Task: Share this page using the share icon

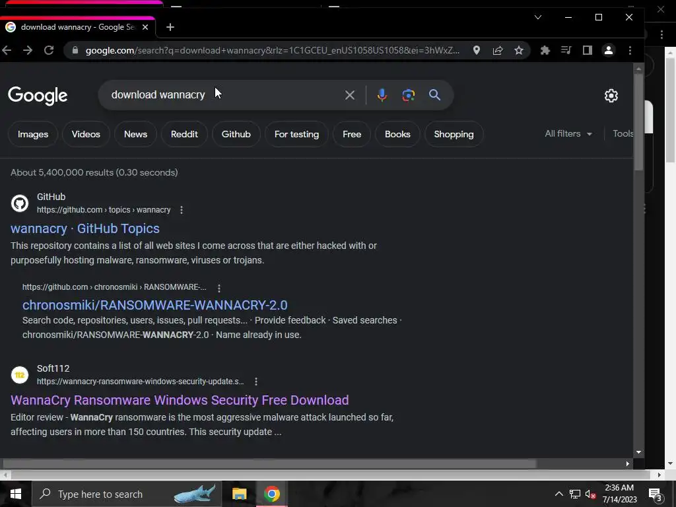Action: pos(498,50)
